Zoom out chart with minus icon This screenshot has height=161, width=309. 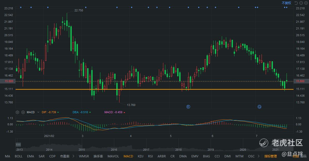pyautogui.click(x=301, y=3)
